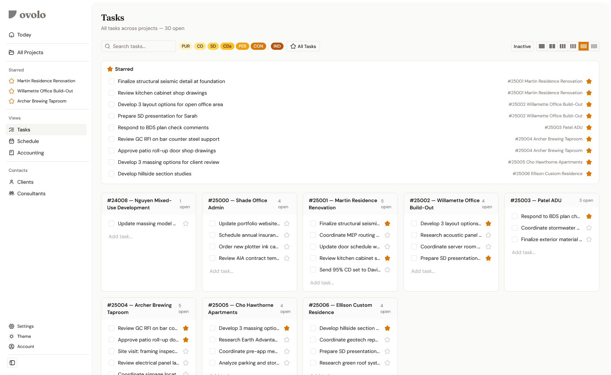Image resolution: width=611 pixels, height=375 pixels.
Task: Select the single-column board layout icon
Action: [x=541, y=46]
